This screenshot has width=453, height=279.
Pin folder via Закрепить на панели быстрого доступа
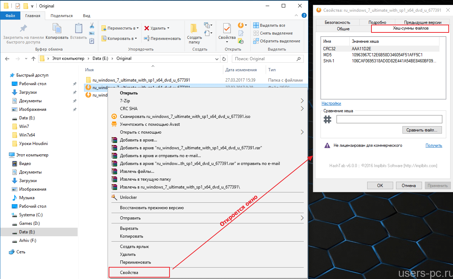23,34
